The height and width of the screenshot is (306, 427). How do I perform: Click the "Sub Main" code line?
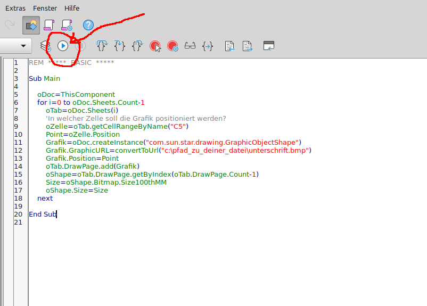[x=44, y=78]
